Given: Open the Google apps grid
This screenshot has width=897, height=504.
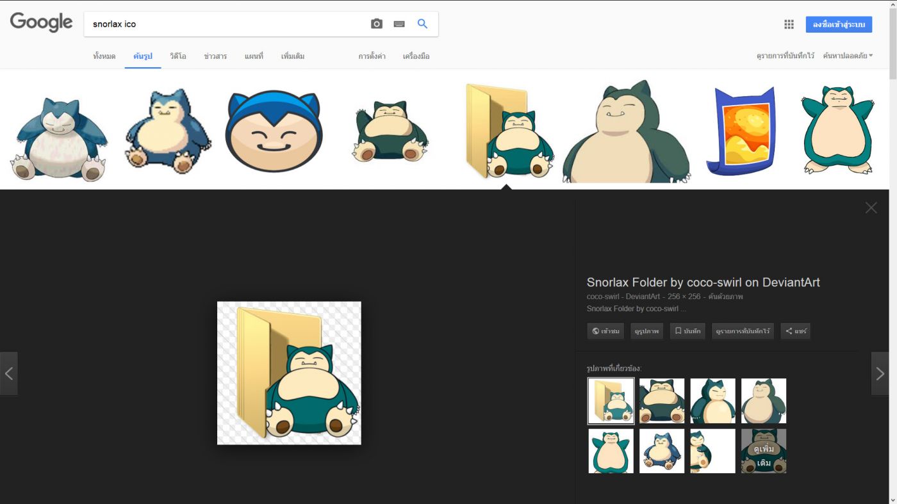Looking at the screenshot, I should click(x=789, y=24).
